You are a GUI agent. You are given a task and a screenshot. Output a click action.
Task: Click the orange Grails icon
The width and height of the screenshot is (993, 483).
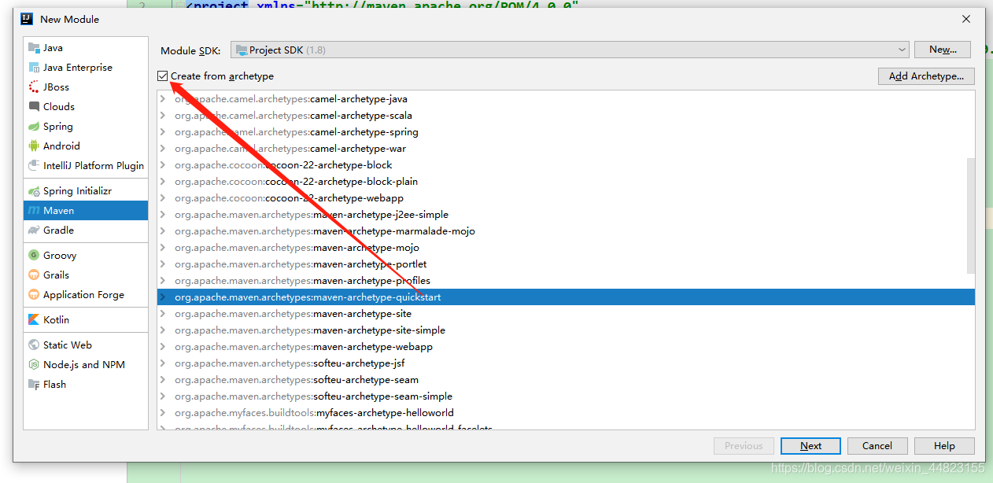coord(34,275)
